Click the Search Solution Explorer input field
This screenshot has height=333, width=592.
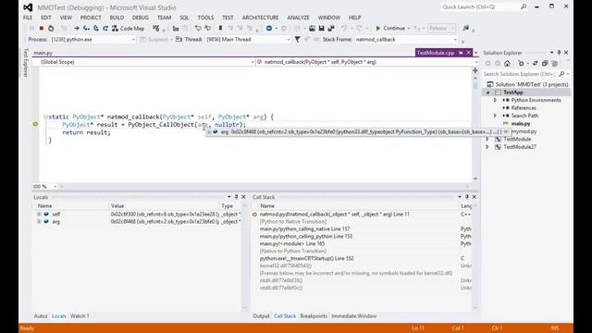coord(520,74)
